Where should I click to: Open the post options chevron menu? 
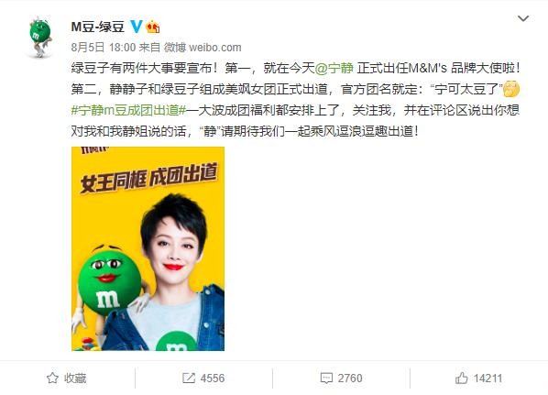[x=523, y=18]
